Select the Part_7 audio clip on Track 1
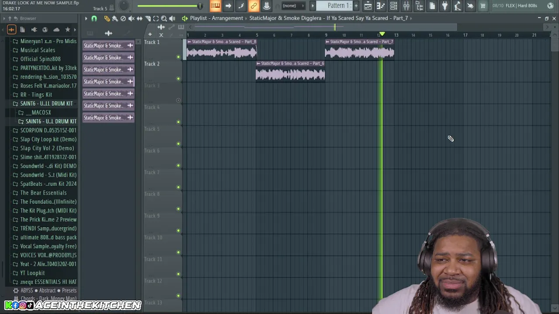Image resolution: width=559 pixels, height=314 pixels. coord(359,49)
